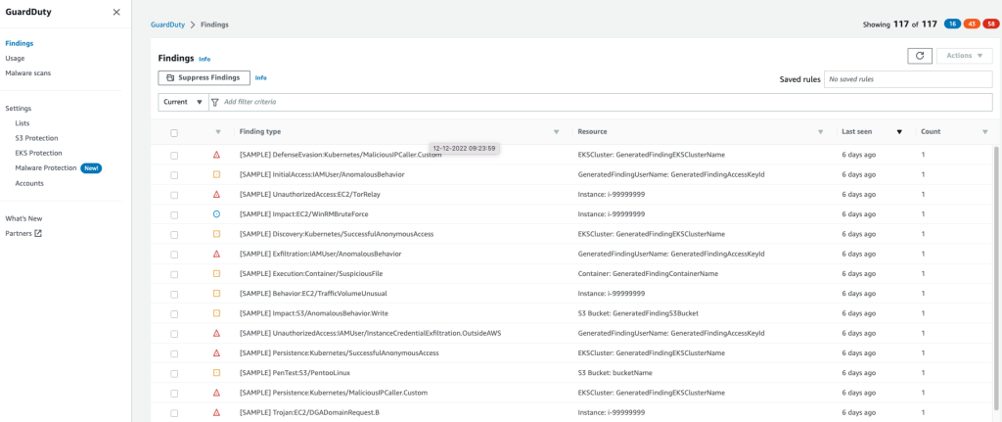This screenshot has height=422, width=1002.
Task: Click the Suppress Findings button
Action: 204,77
